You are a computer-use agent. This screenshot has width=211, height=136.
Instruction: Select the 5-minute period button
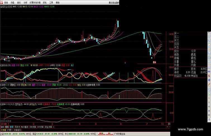coord(209,102)
